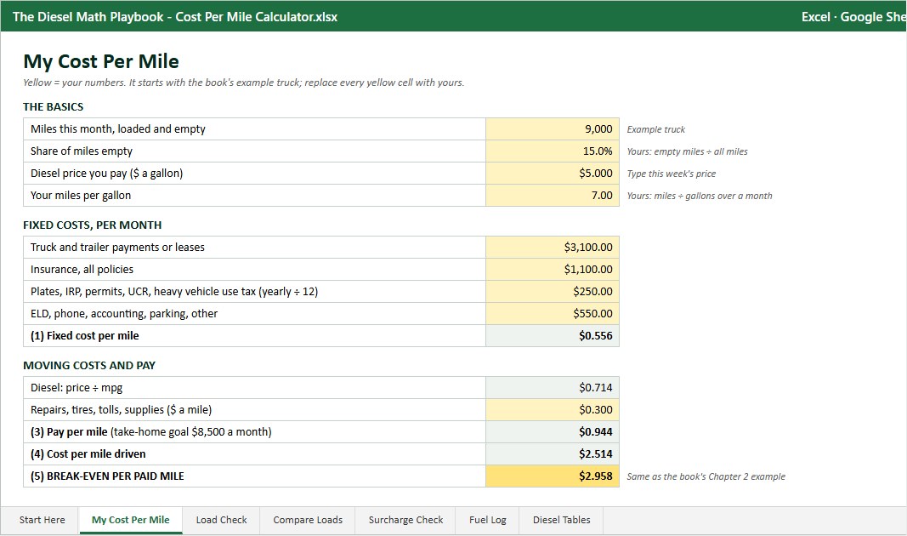Screen dimensions: 907x536
Task: Select the $0.714 diesel price ÷ mpg value
Action: point(553,388)
